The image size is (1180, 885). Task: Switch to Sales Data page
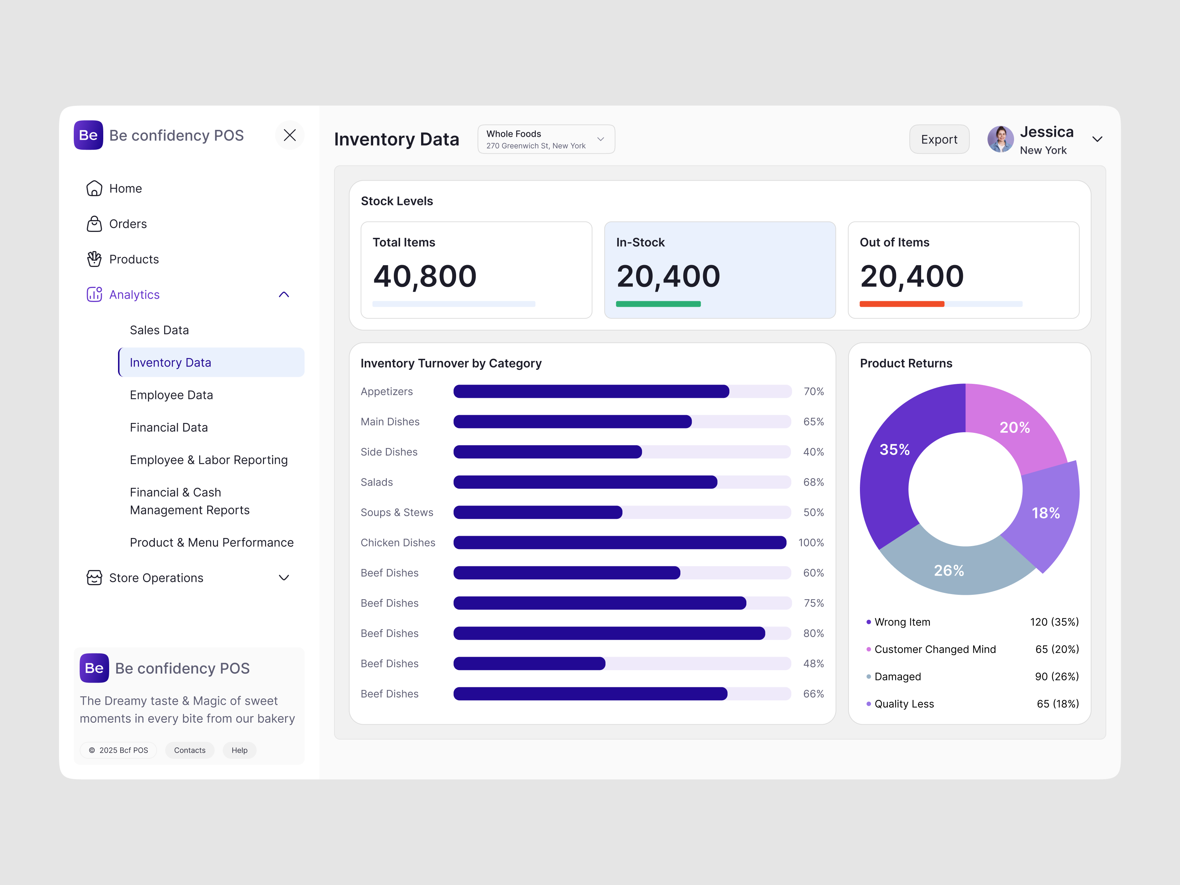(159, 329)
